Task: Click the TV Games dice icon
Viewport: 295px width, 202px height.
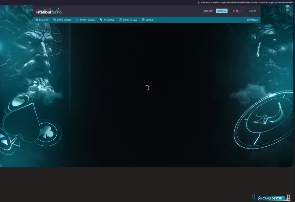Action: coord(101,20)
